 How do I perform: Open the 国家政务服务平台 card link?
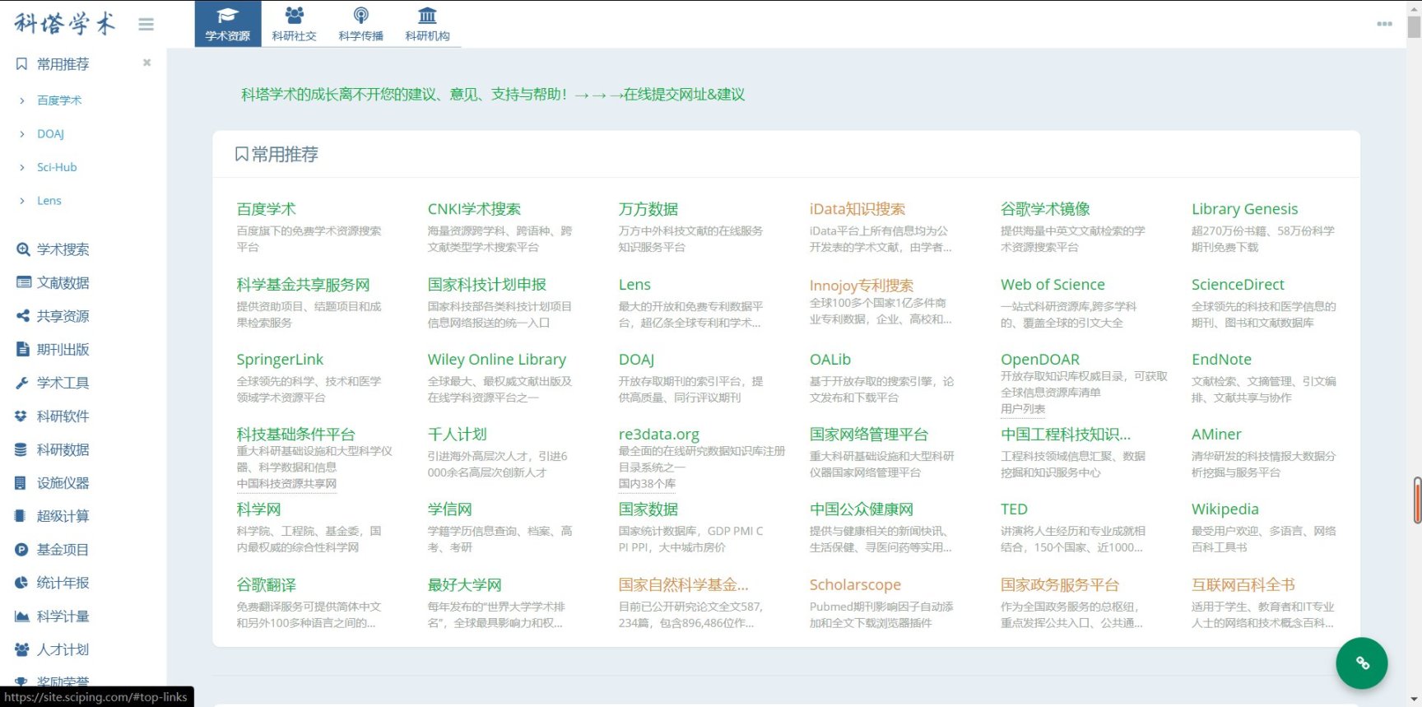point(1060,585)
